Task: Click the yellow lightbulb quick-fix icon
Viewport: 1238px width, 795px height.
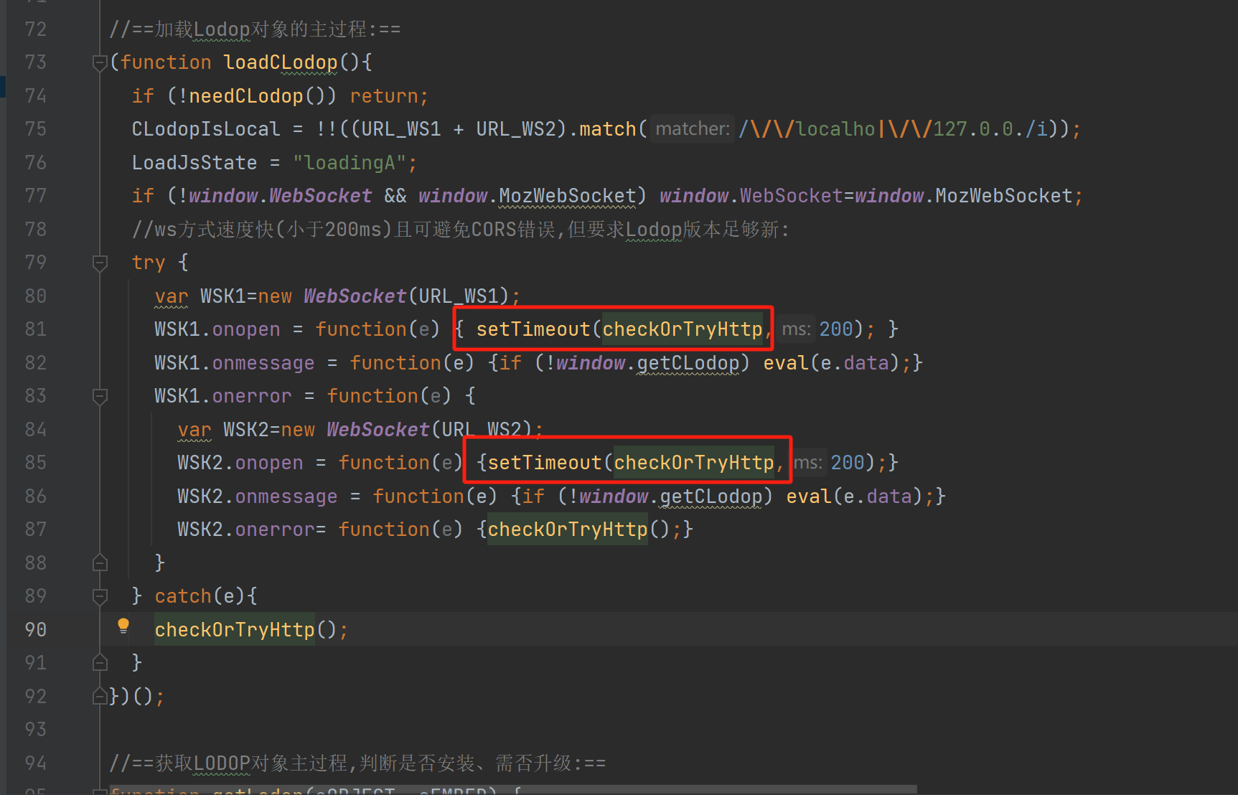Action: coord(123,626)
